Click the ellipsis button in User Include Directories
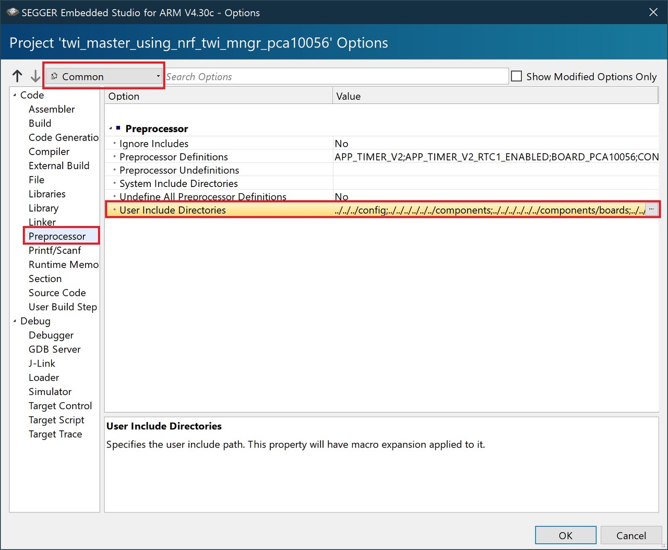668x550 pixels. 651,209
